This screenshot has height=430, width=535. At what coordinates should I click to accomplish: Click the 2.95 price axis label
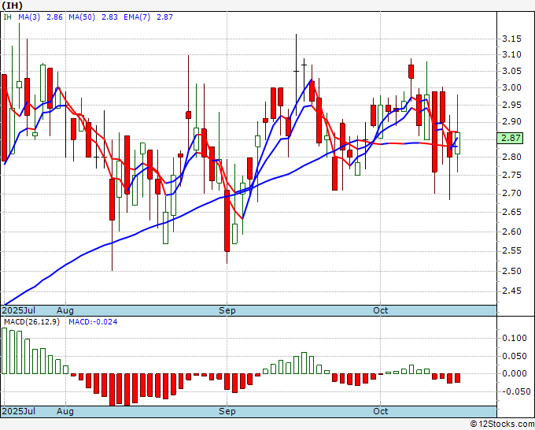512,105
